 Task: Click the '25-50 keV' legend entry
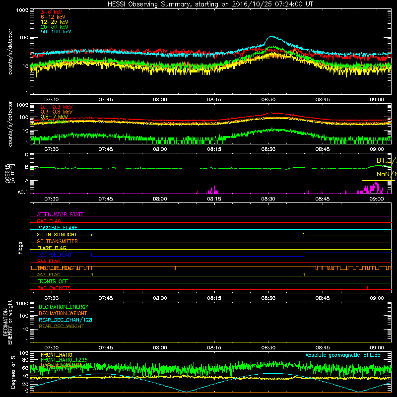55,27
